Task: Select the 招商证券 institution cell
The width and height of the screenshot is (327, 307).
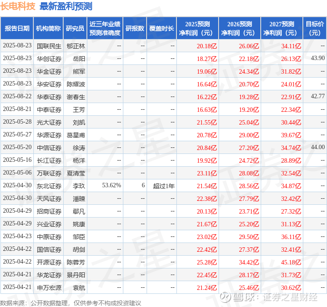Action: tap(49, 211)
